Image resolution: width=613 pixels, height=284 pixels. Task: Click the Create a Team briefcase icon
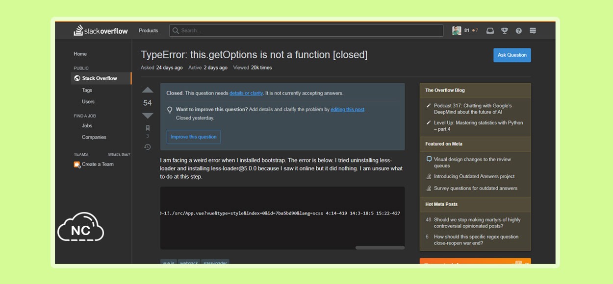77,164
